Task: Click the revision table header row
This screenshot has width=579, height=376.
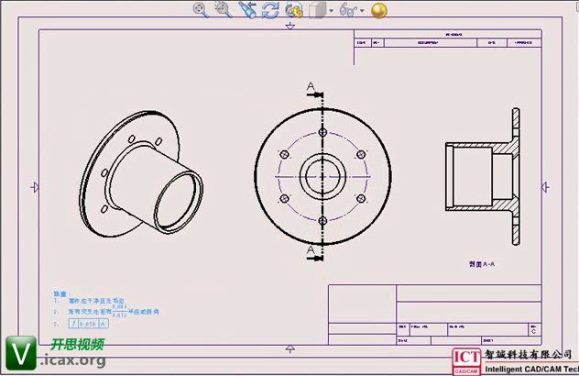Action: click(x=448, y=42)
